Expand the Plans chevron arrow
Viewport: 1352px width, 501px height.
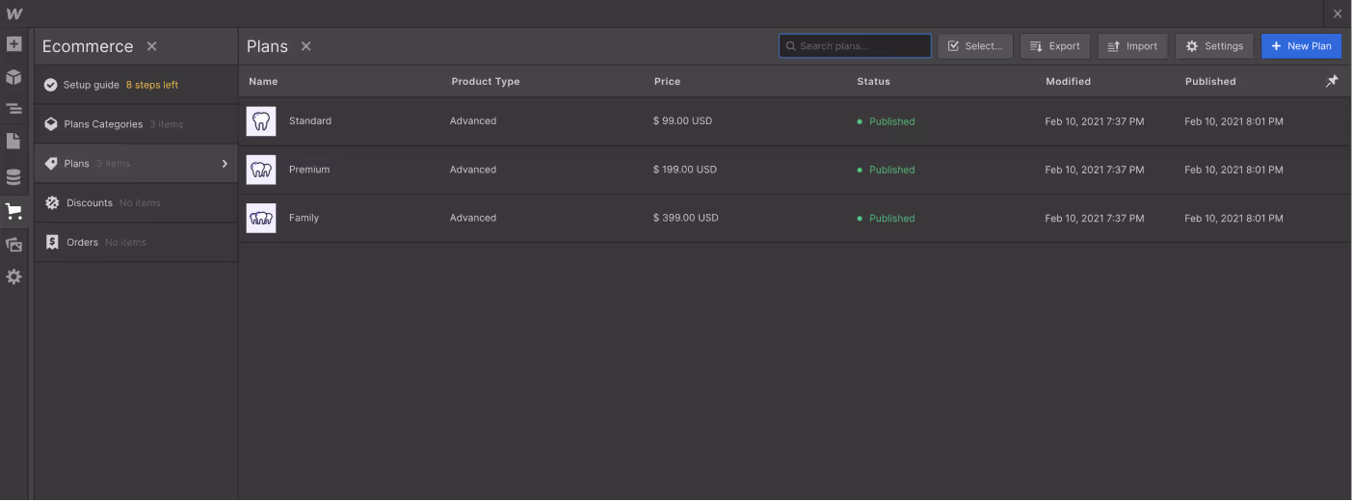pyautogui.click(x=225, y=164)
